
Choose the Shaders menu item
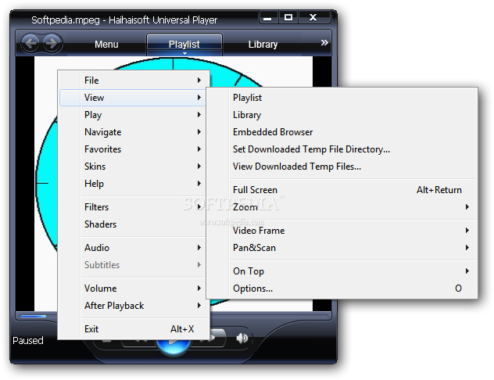click(134, 224)
